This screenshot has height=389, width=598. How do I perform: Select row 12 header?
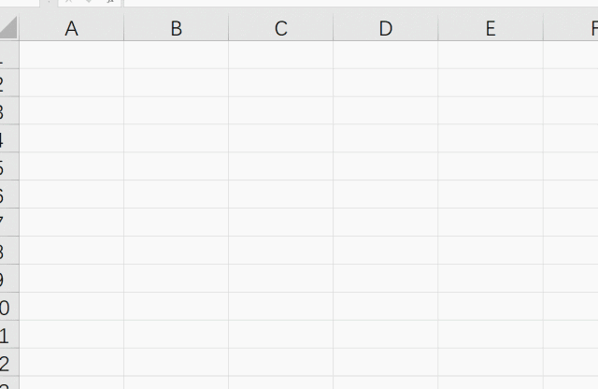coord(9,363)
